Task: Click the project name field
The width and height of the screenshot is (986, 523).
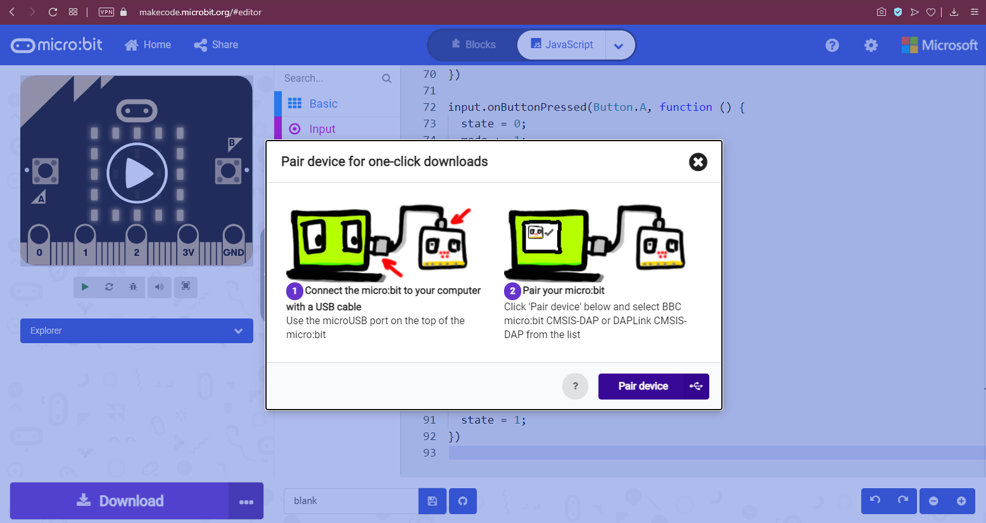Action: click(x=351, y=501)
